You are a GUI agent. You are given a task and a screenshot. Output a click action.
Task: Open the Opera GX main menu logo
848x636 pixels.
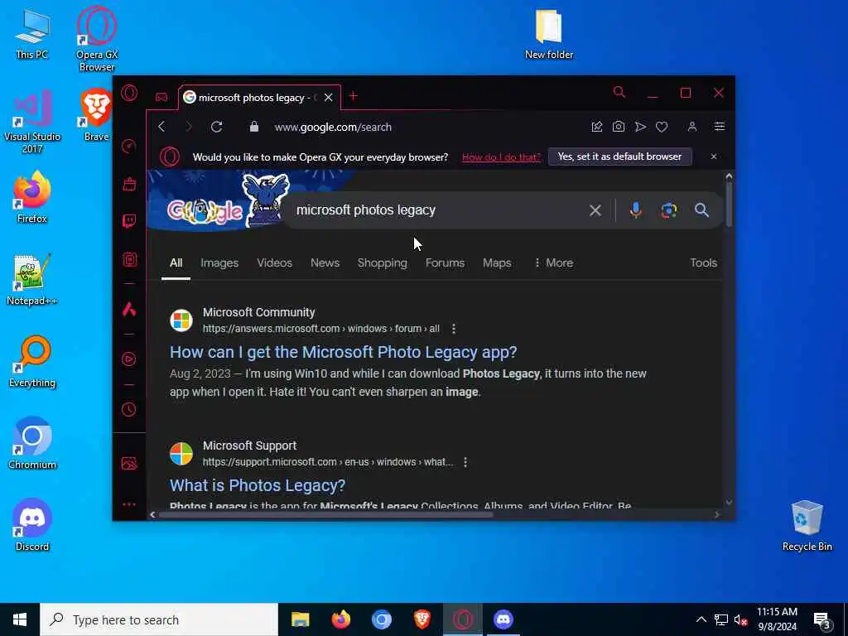click(x=129, y=93)
